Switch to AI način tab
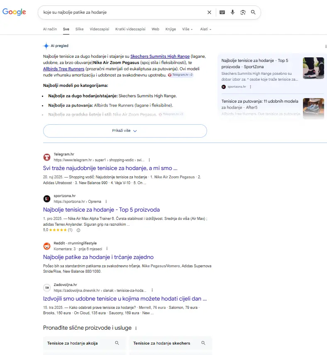 click(x=50, y=29)
